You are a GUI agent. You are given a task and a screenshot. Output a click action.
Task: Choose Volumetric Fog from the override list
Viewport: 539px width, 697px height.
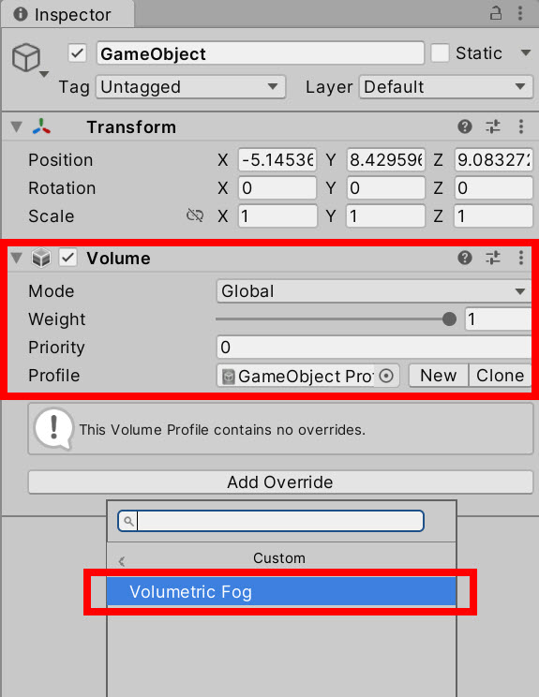[281, 592]
